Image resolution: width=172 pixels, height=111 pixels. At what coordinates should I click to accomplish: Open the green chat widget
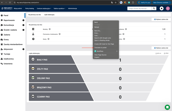tap(167, 107)
